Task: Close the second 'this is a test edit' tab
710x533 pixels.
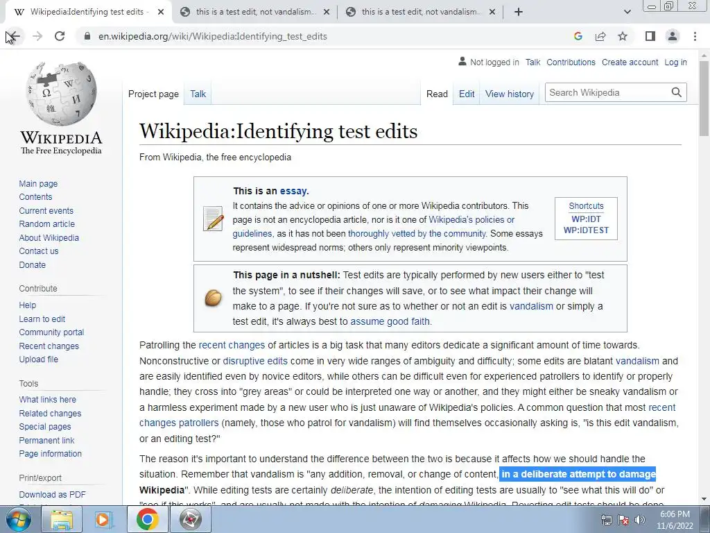Action: pos(327,12)
